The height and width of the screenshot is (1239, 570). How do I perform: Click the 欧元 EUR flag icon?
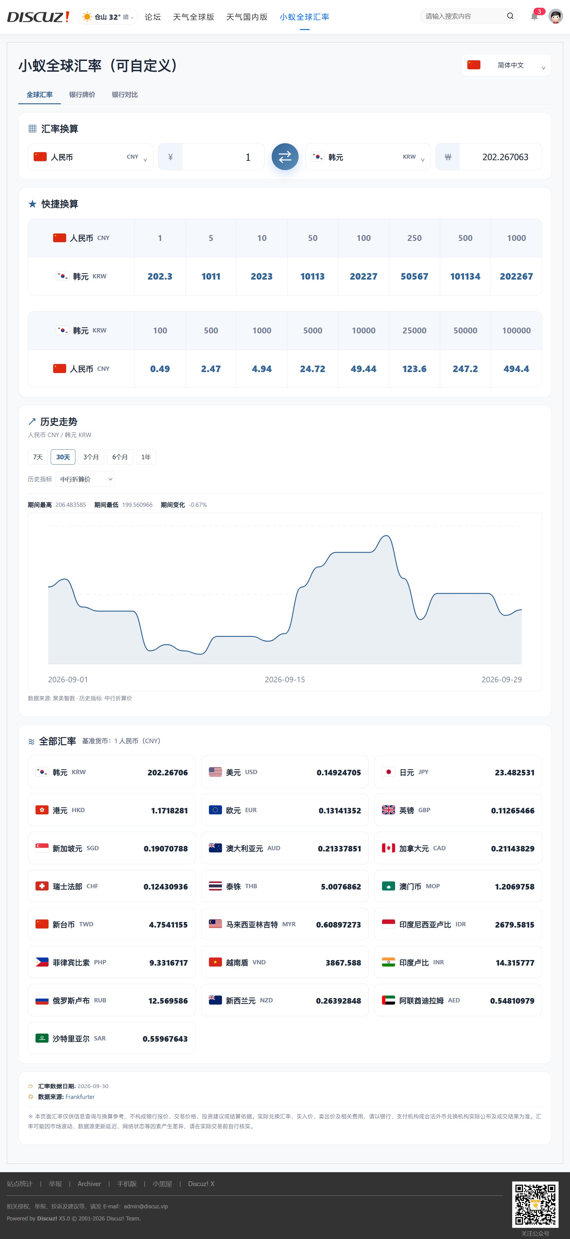click(215, 810)
